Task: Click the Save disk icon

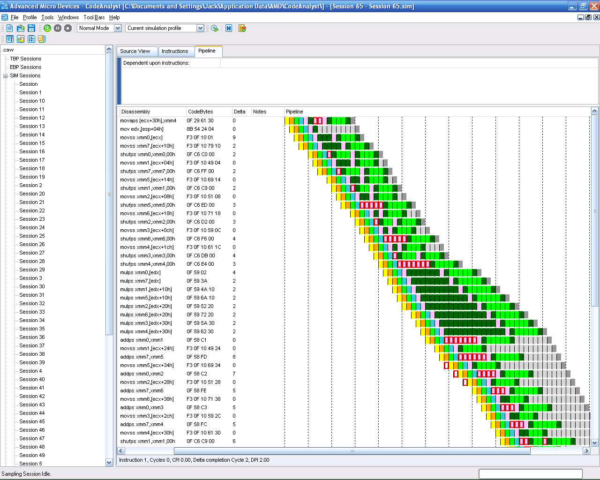Action: [x=31, y=28]
